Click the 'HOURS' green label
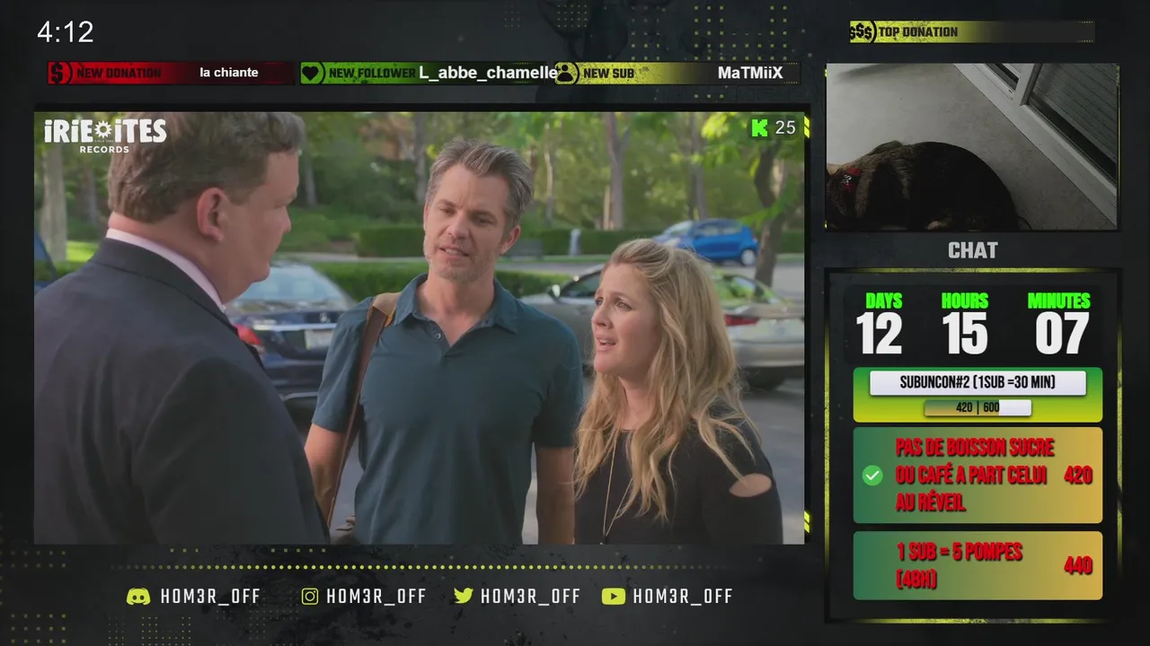 pos(965,301)
